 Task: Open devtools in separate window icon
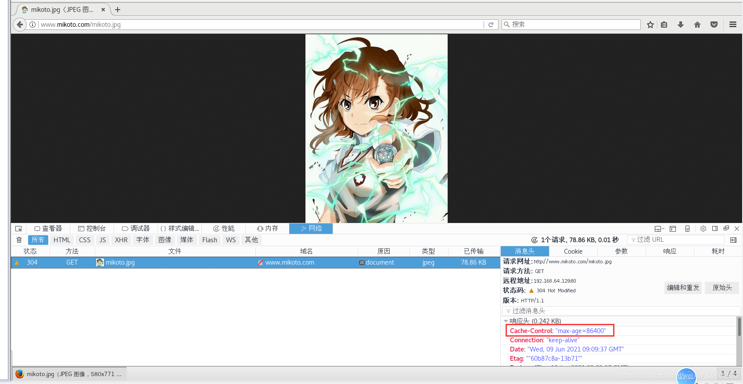point(726,229)
